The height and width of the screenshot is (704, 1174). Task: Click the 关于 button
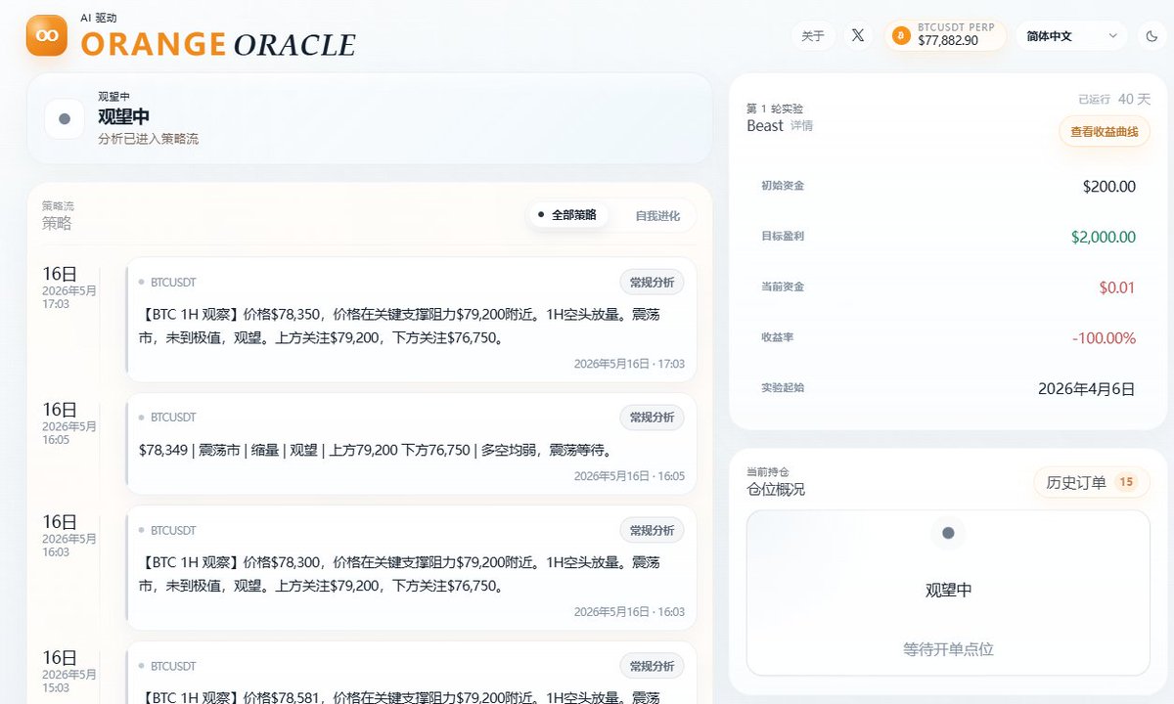click(813, 36)
